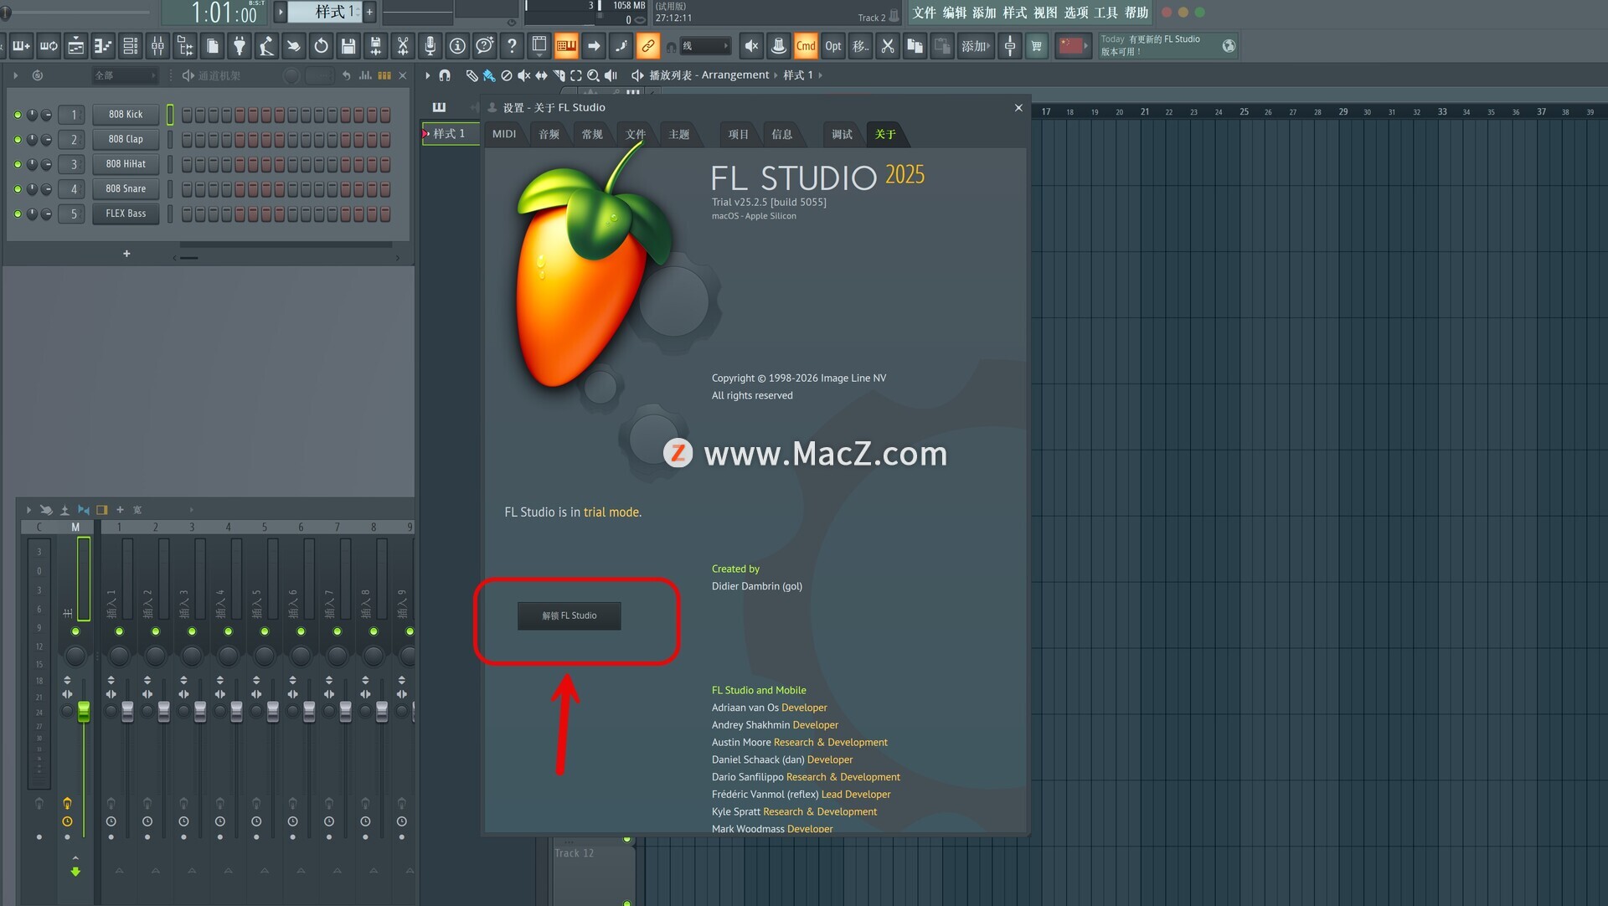Toggle the orange typing keyboard icon
This screenshot has height=906, width=1608.
click(566, 46)
